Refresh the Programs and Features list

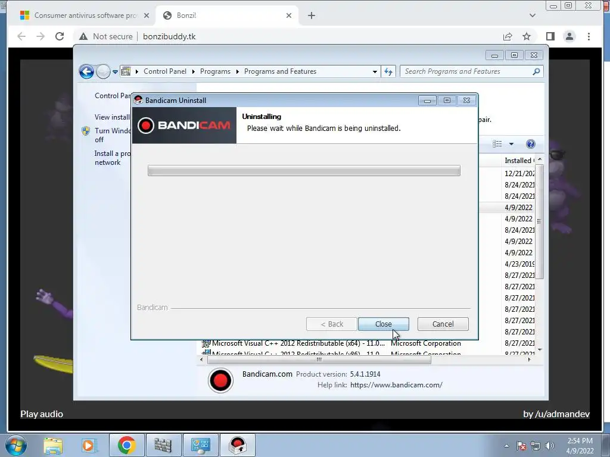(388, 71)
